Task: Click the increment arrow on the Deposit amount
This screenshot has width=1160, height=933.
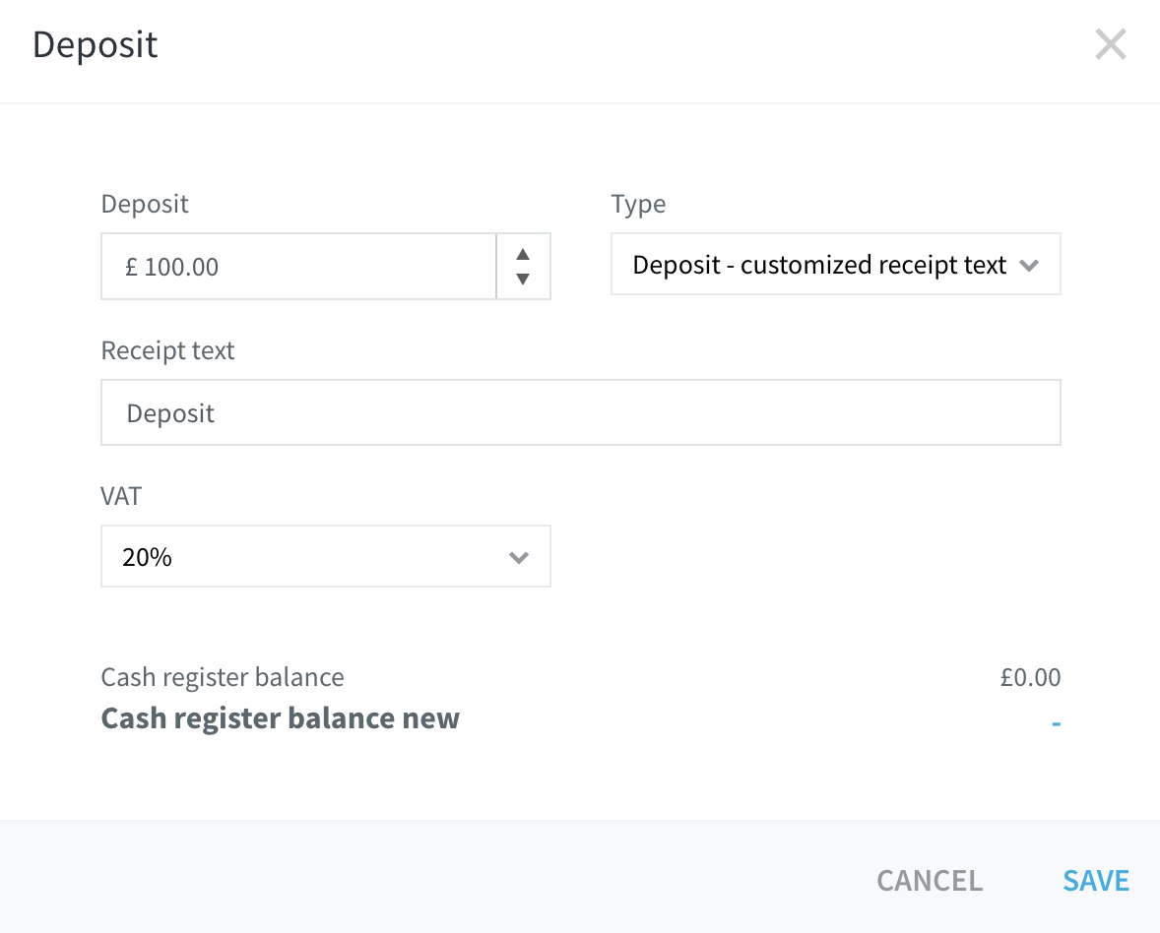Action: (x=523, y=253)
